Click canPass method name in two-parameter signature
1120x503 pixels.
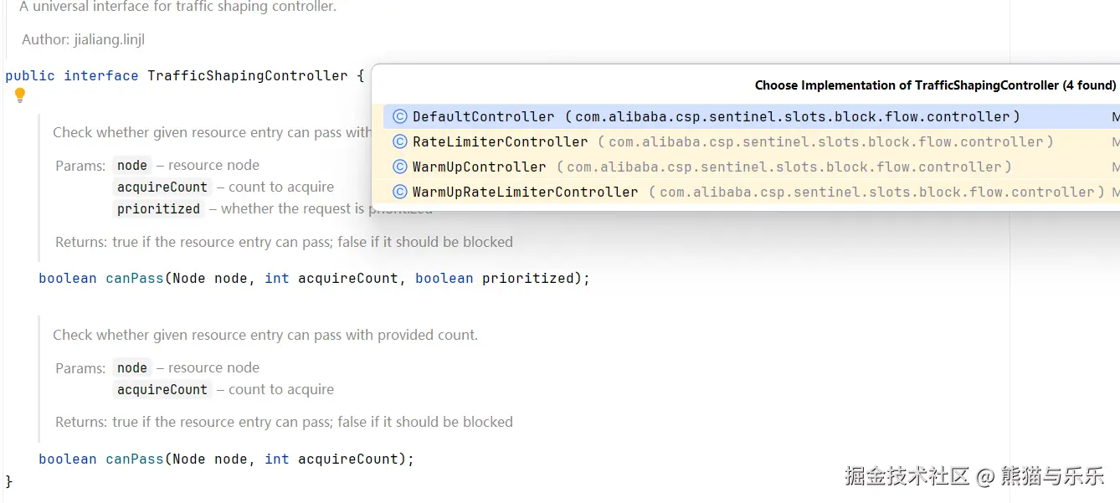[134, 459]
